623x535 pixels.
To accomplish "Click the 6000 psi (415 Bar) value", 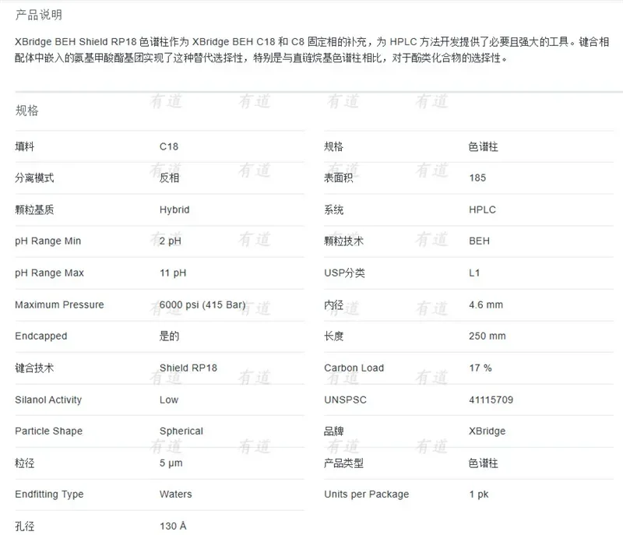I will (202, 304).
